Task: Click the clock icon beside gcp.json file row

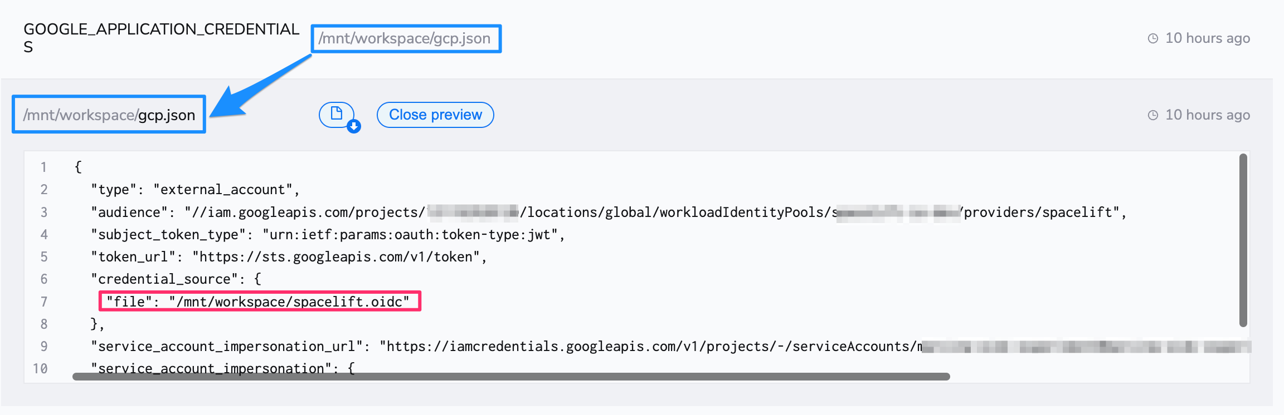Action: point(1153,115)
